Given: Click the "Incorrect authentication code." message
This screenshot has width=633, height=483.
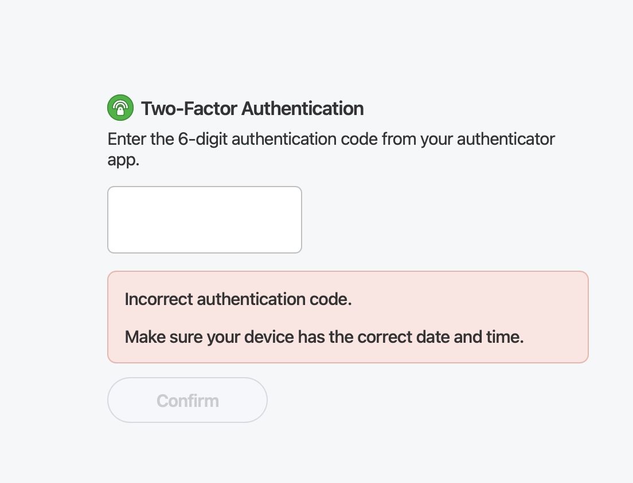Looking at the screenshot, I should (x=238, y=299).
